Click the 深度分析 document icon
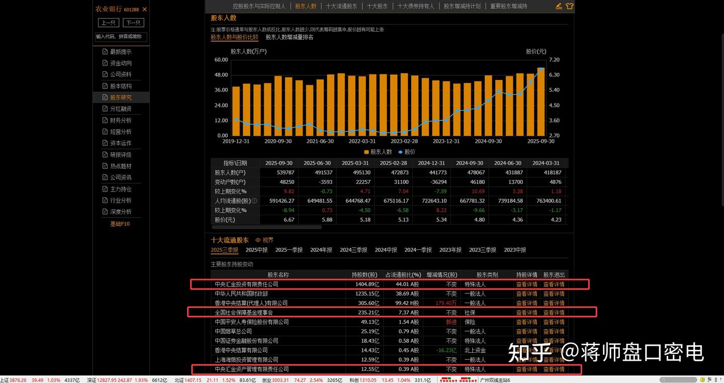 coord(105,212)
